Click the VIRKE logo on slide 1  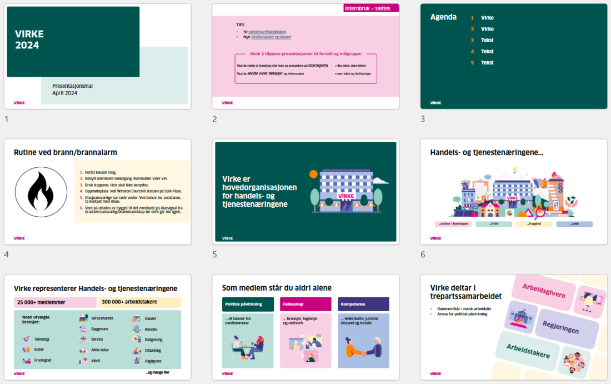click(19, 103)
